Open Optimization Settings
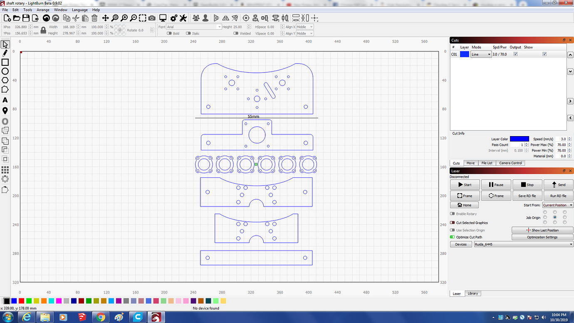 (542, 237)
